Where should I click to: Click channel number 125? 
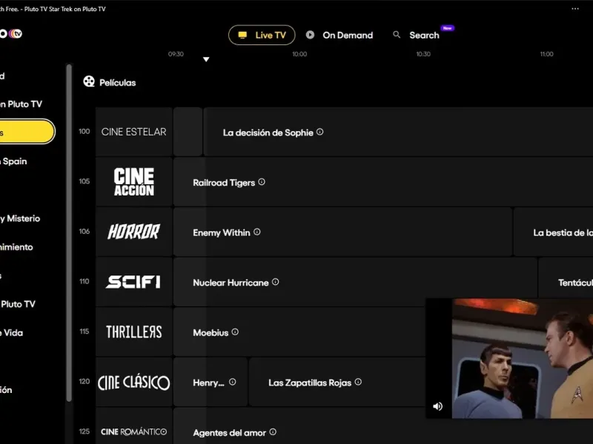85,431
